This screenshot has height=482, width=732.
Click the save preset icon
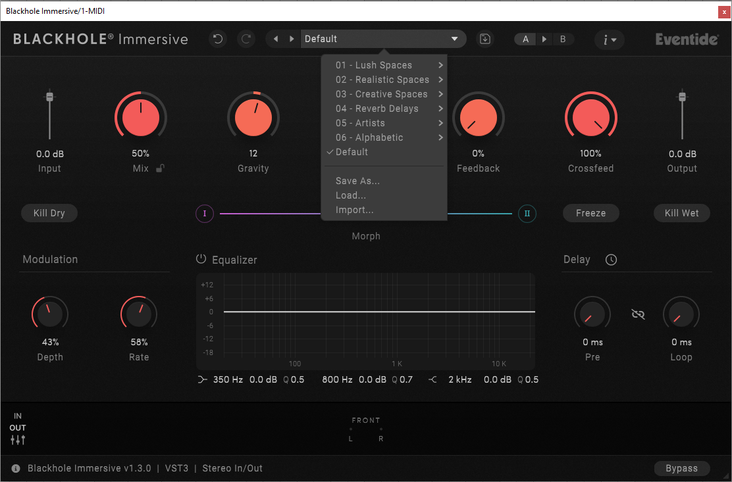pos(485,39)
